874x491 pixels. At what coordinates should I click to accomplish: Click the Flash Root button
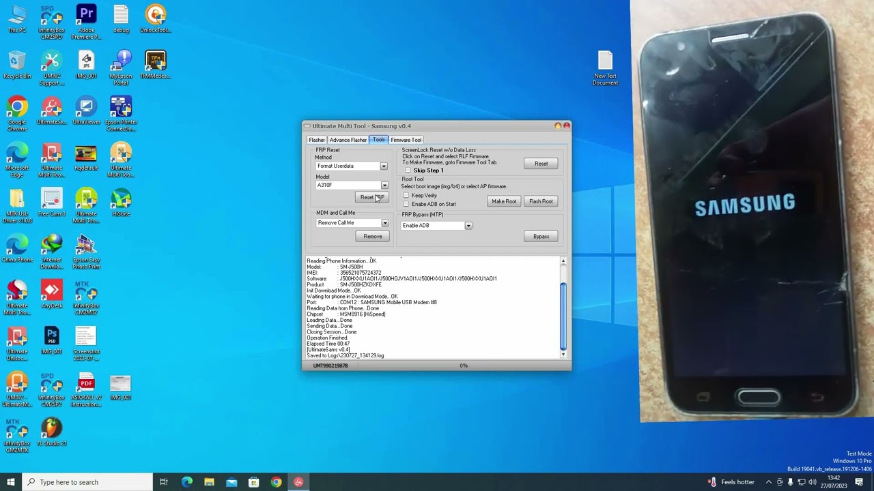(x=541, y=201)
